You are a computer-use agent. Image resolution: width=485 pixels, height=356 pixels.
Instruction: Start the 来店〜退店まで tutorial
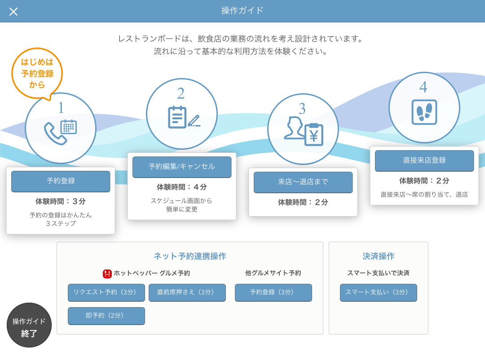pyautogui.click(x=303, y=182)
